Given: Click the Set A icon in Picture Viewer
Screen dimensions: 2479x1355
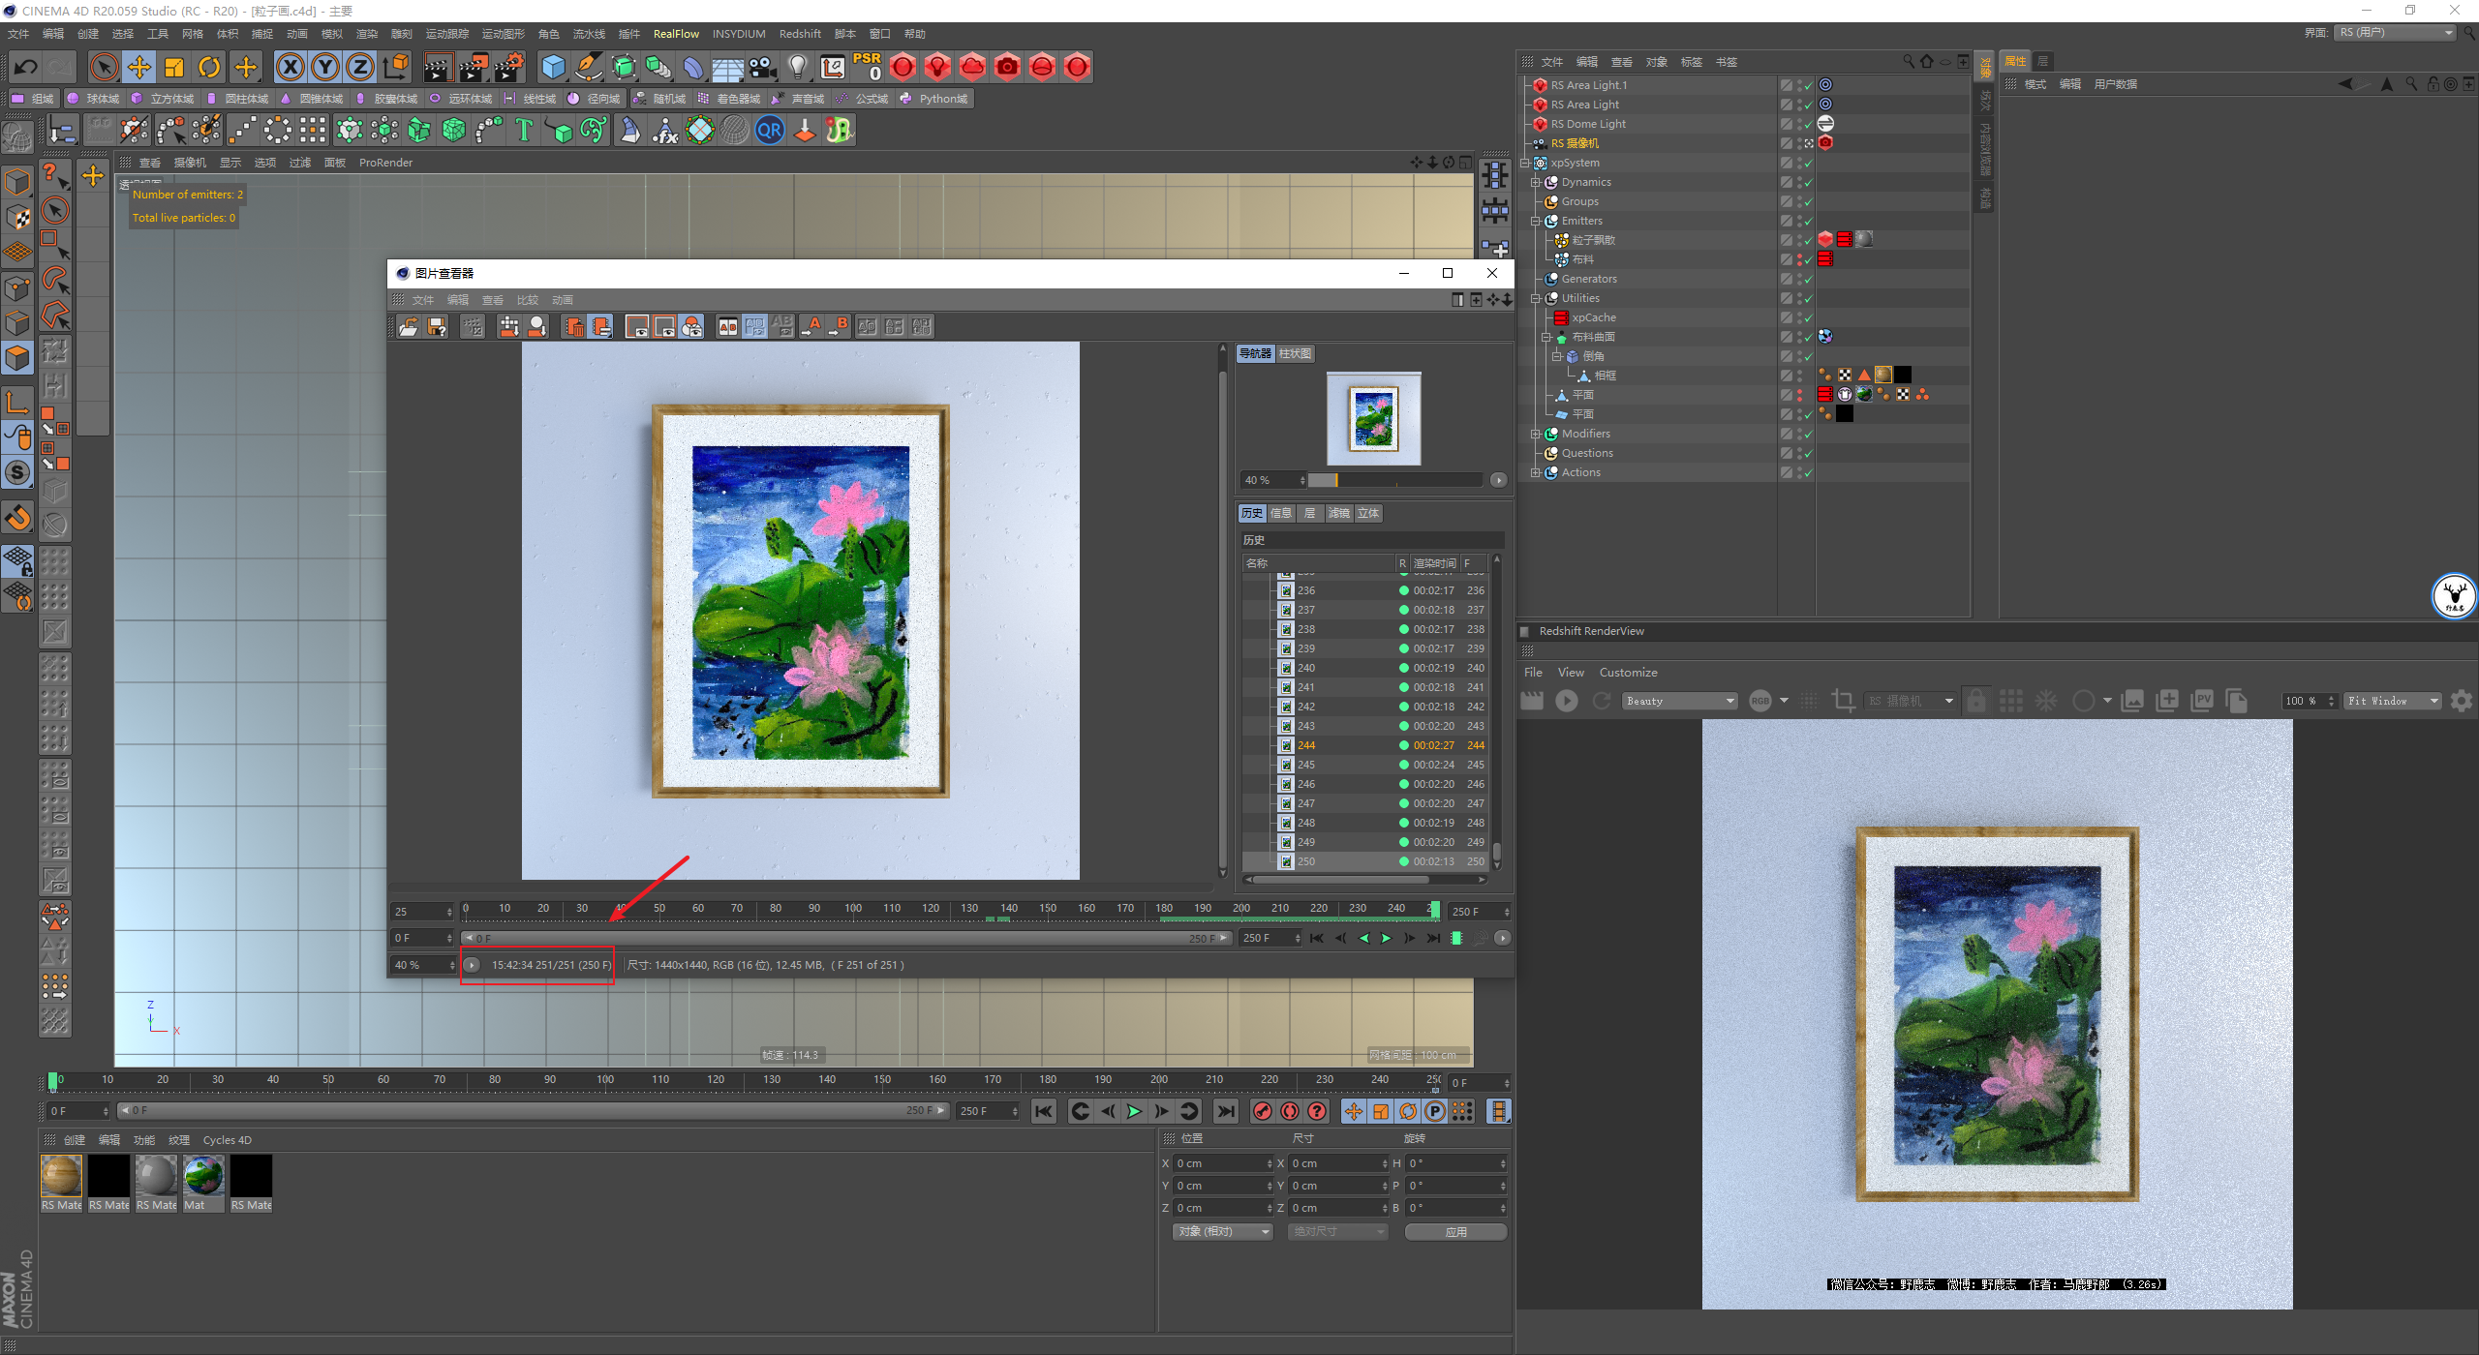Looking at the screenshot, I should (x=811, y=327).
